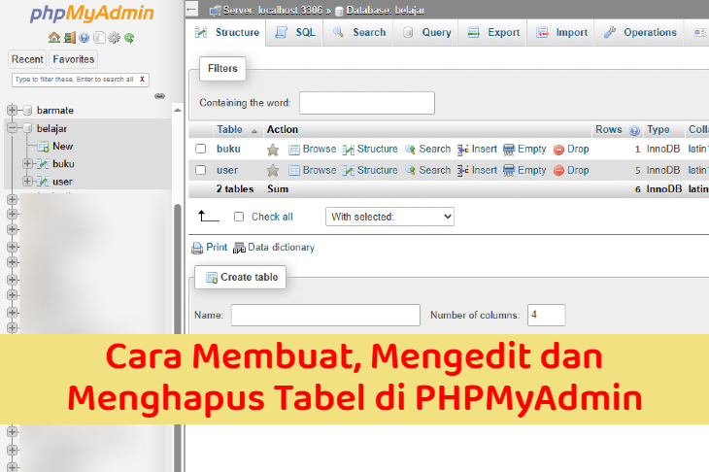Open Structure of the user table
This screenshot has height=472, width=709.
point(370,171)
